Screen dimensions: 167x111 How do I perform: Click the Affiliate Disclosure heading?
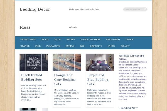pyautogui.click(x=131, y=56)
